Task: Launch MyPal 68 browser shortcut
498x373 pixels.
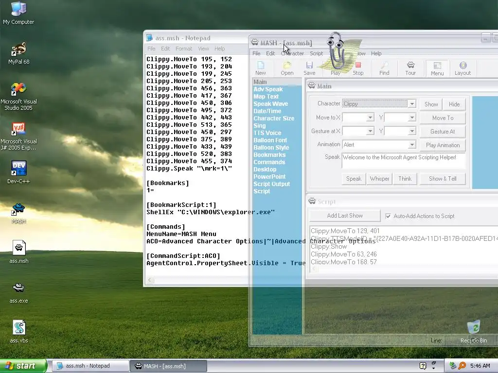Action: 18,53
